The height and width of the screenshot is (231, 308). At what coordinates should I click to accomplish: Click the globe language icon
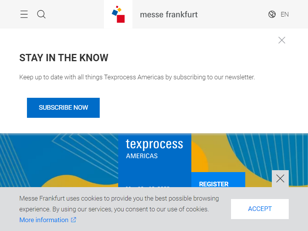pos(272,14)
